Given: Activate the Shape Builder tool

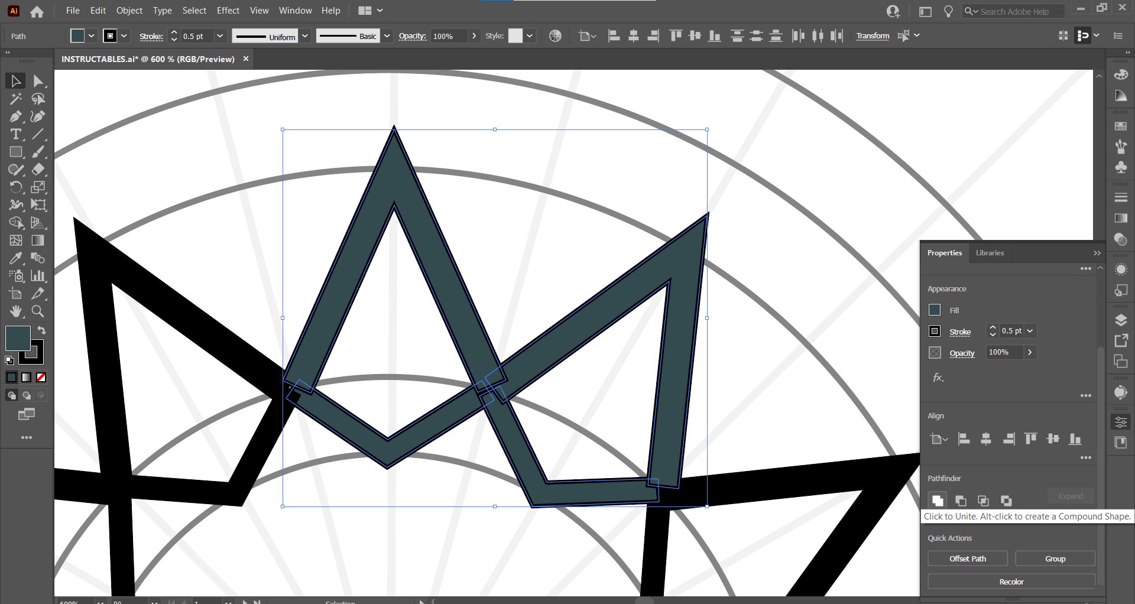Looking at the screenshot, I should click(16, 223).
